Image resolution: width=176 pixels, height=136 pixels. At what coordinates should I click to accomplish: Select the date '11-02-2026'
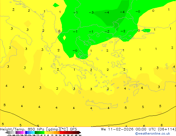pyautogui.click(x=121, y=129)
